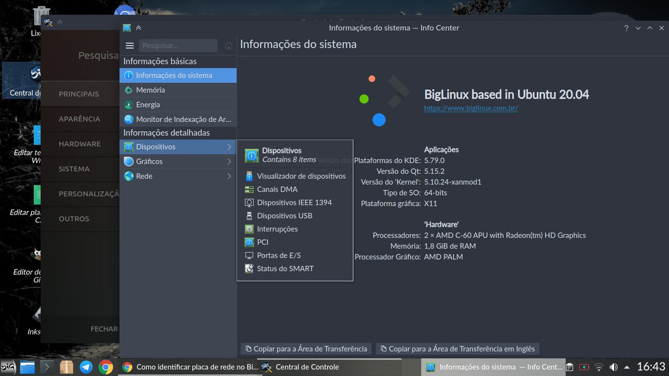
Task: Follow the biglinux.com.br link
Action: tap(471, 108)
